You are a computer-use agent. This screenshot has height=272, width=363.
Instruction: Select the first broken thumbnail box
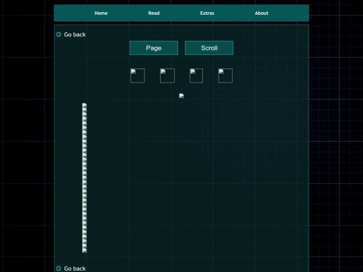(x=138, y=75)
